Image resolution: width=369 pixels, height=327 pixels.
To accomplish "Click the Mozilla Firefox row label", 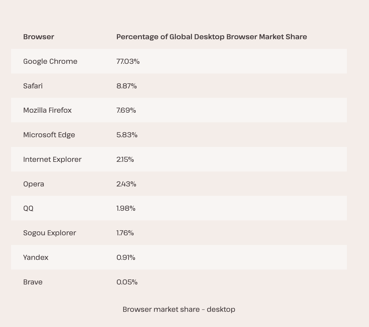I will tap(47, 110).
